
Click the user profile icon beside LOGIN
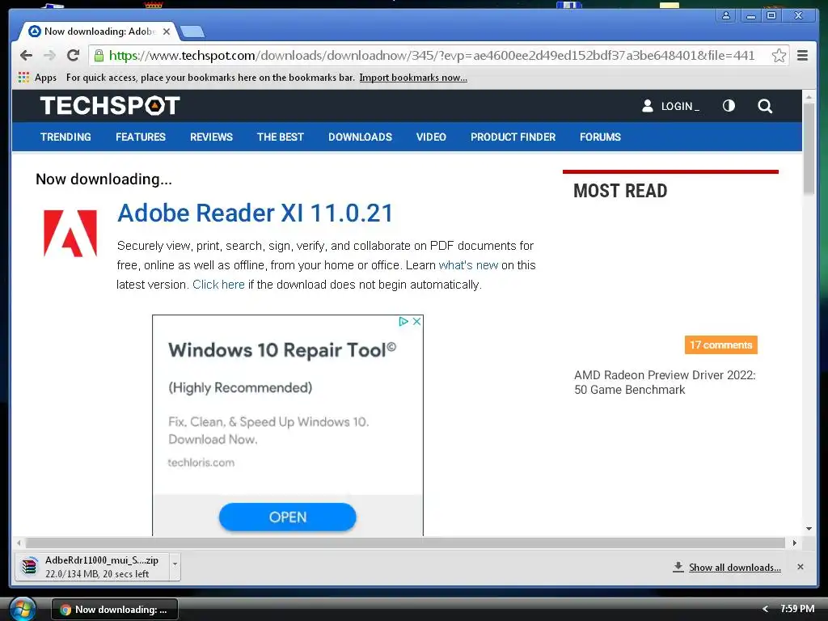pos(648,106)
